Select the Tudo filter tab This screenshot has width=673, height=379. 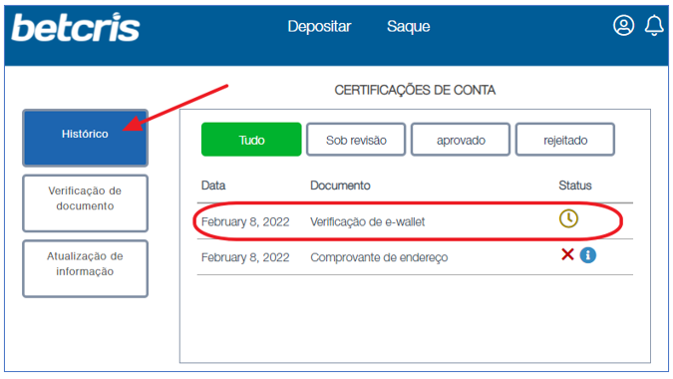[251, 140]
